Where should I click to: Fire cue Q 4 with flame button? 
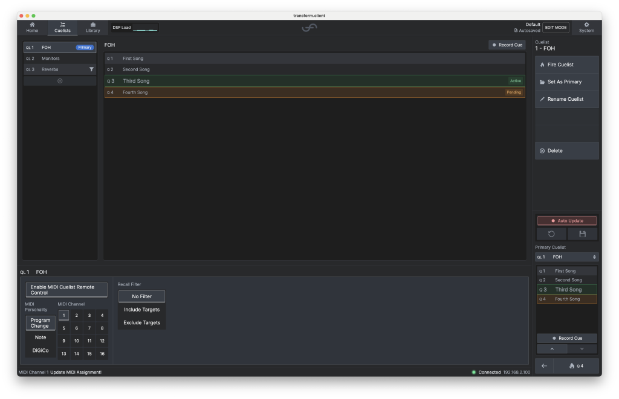576,366
